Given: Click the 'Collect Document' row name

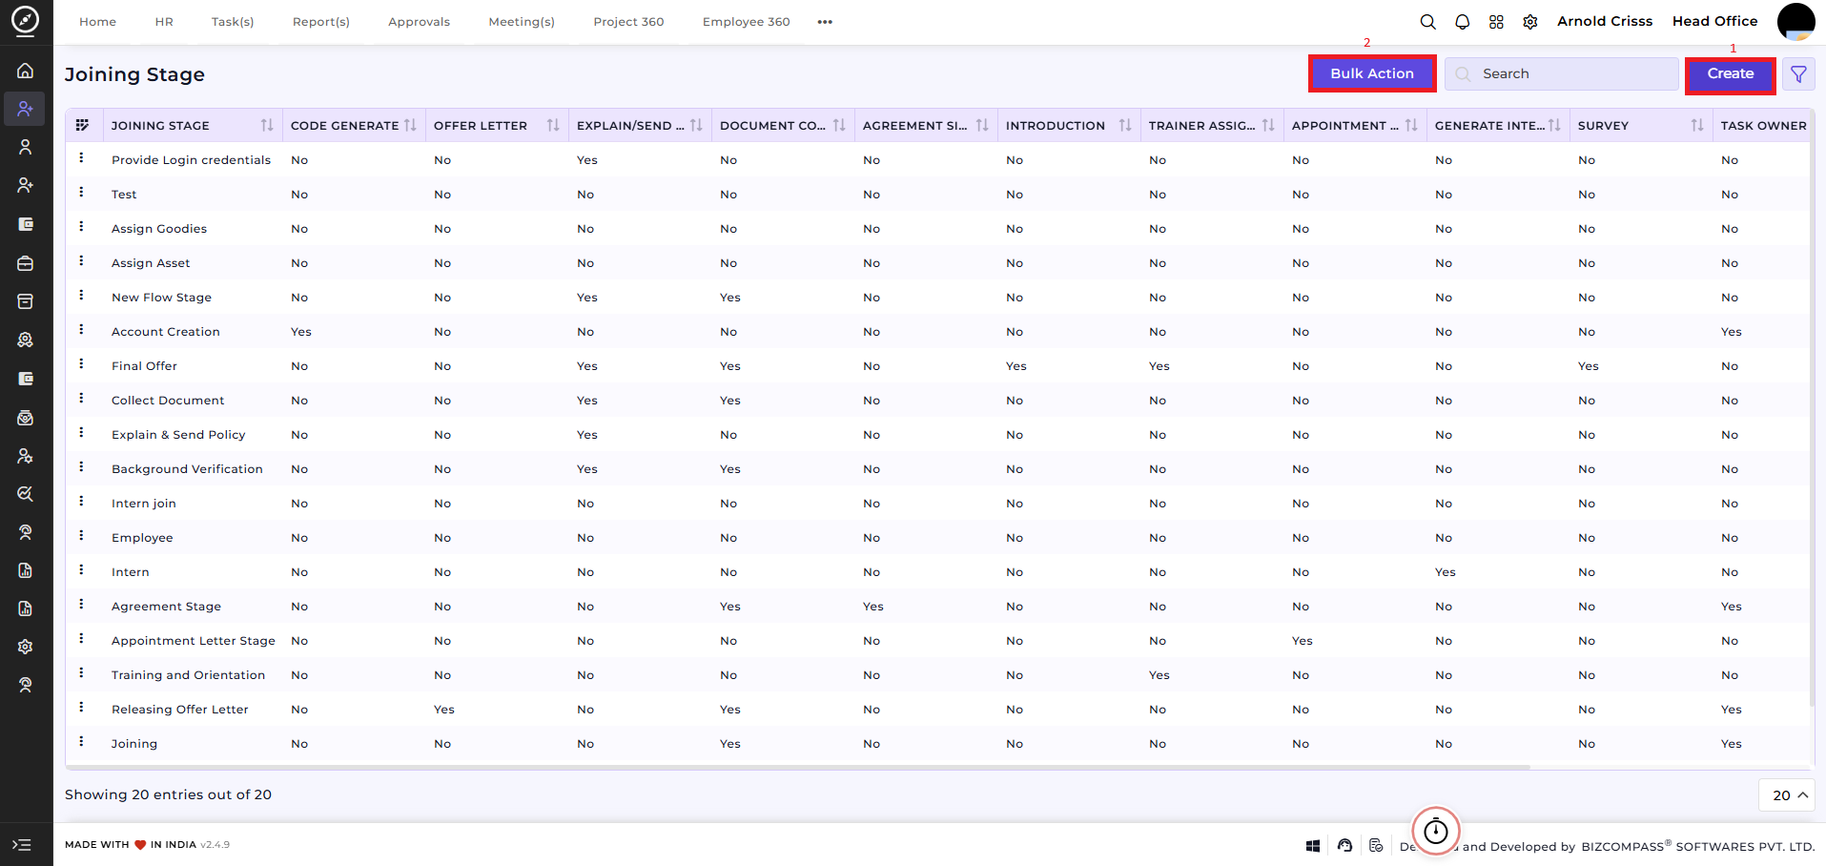Looking at the screenshot, I should pyautogui.click(x=168, y=401).
